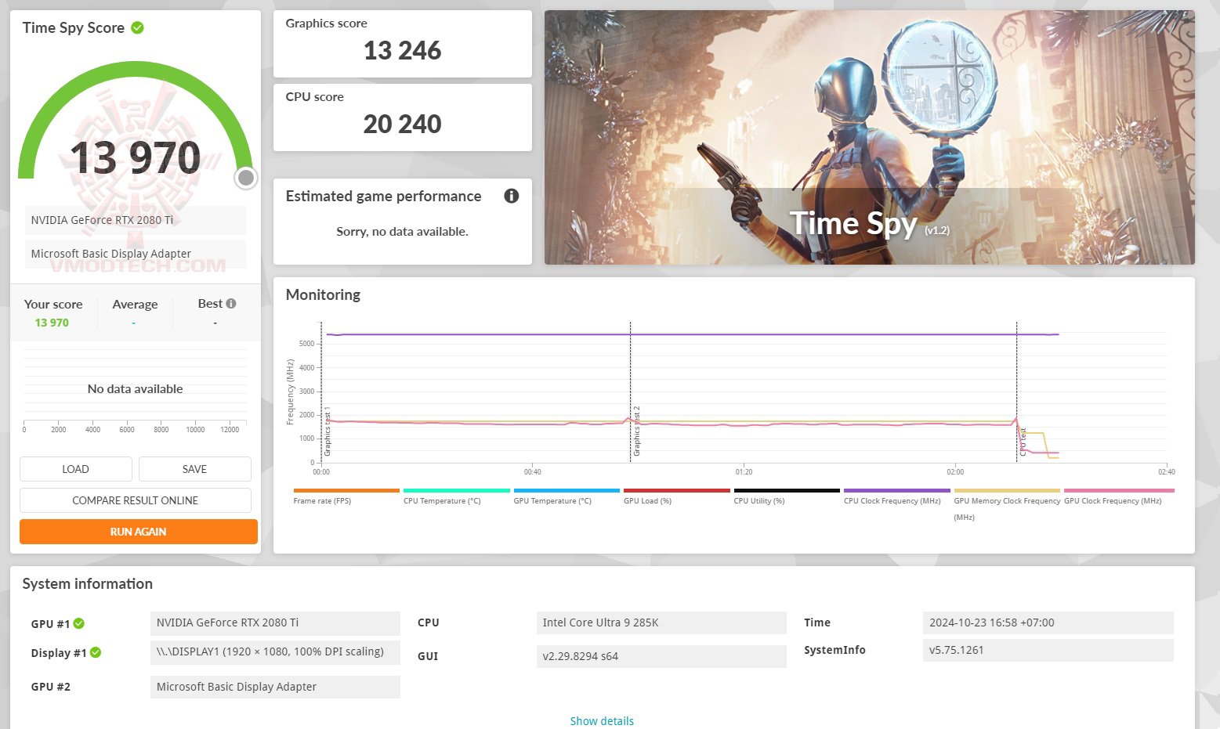Click the green validation check beside Display #1

[x=96, y=652]
